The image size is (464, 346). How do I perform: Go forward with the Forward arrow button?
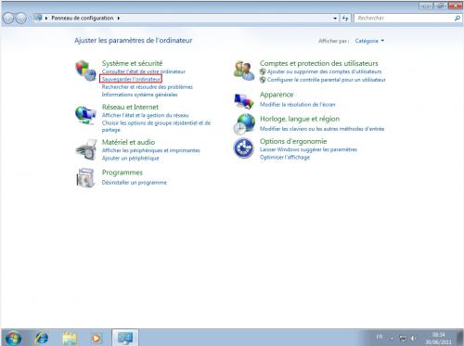pyautogui.click(x=20, y=19)
